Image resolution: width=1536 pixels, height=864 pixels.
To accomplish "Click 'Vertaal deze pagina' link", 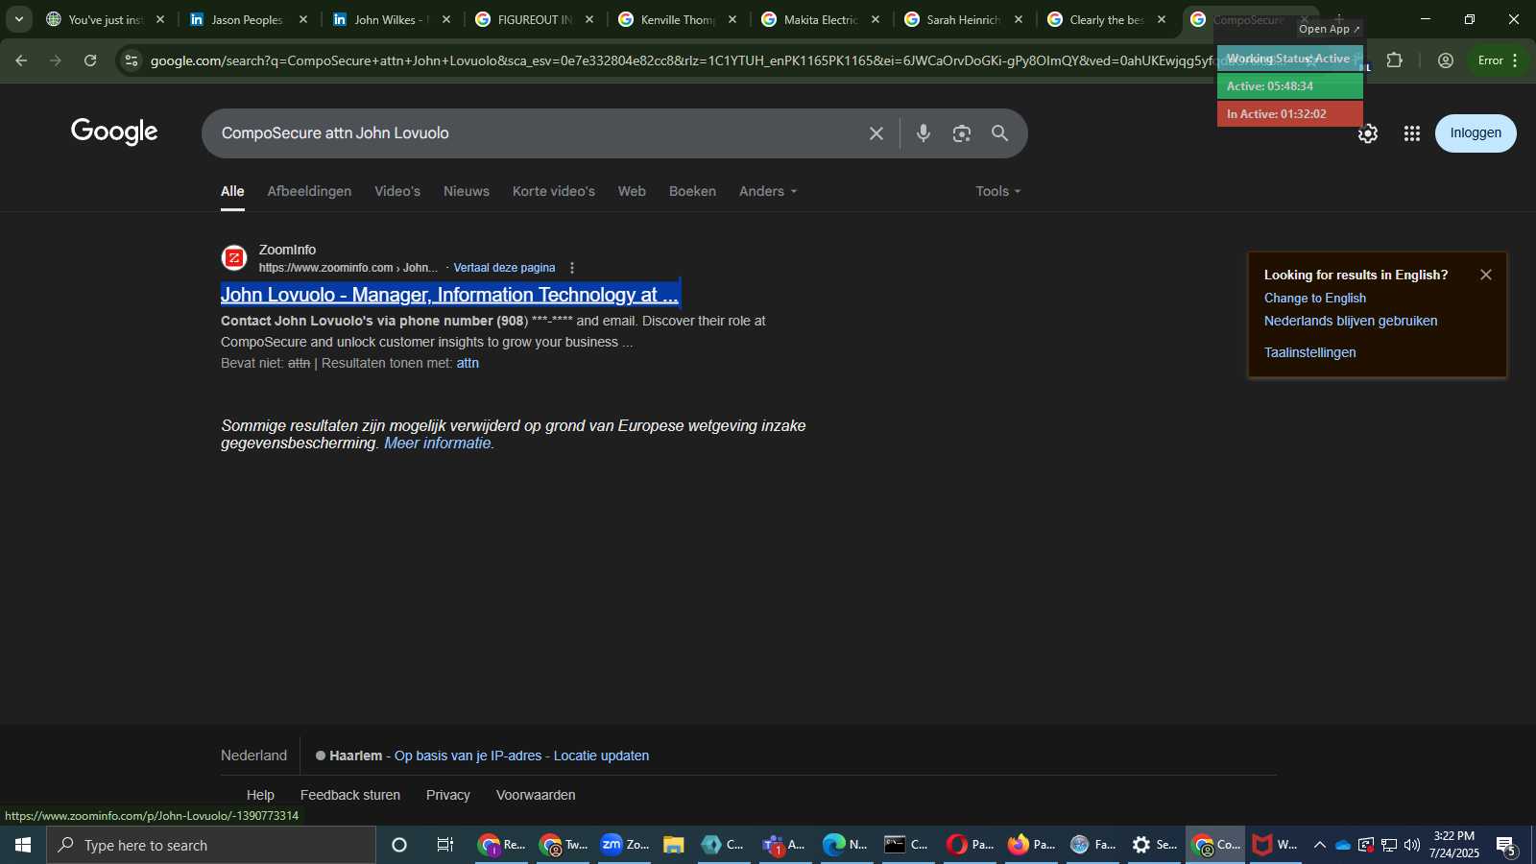I will point(504,268).
